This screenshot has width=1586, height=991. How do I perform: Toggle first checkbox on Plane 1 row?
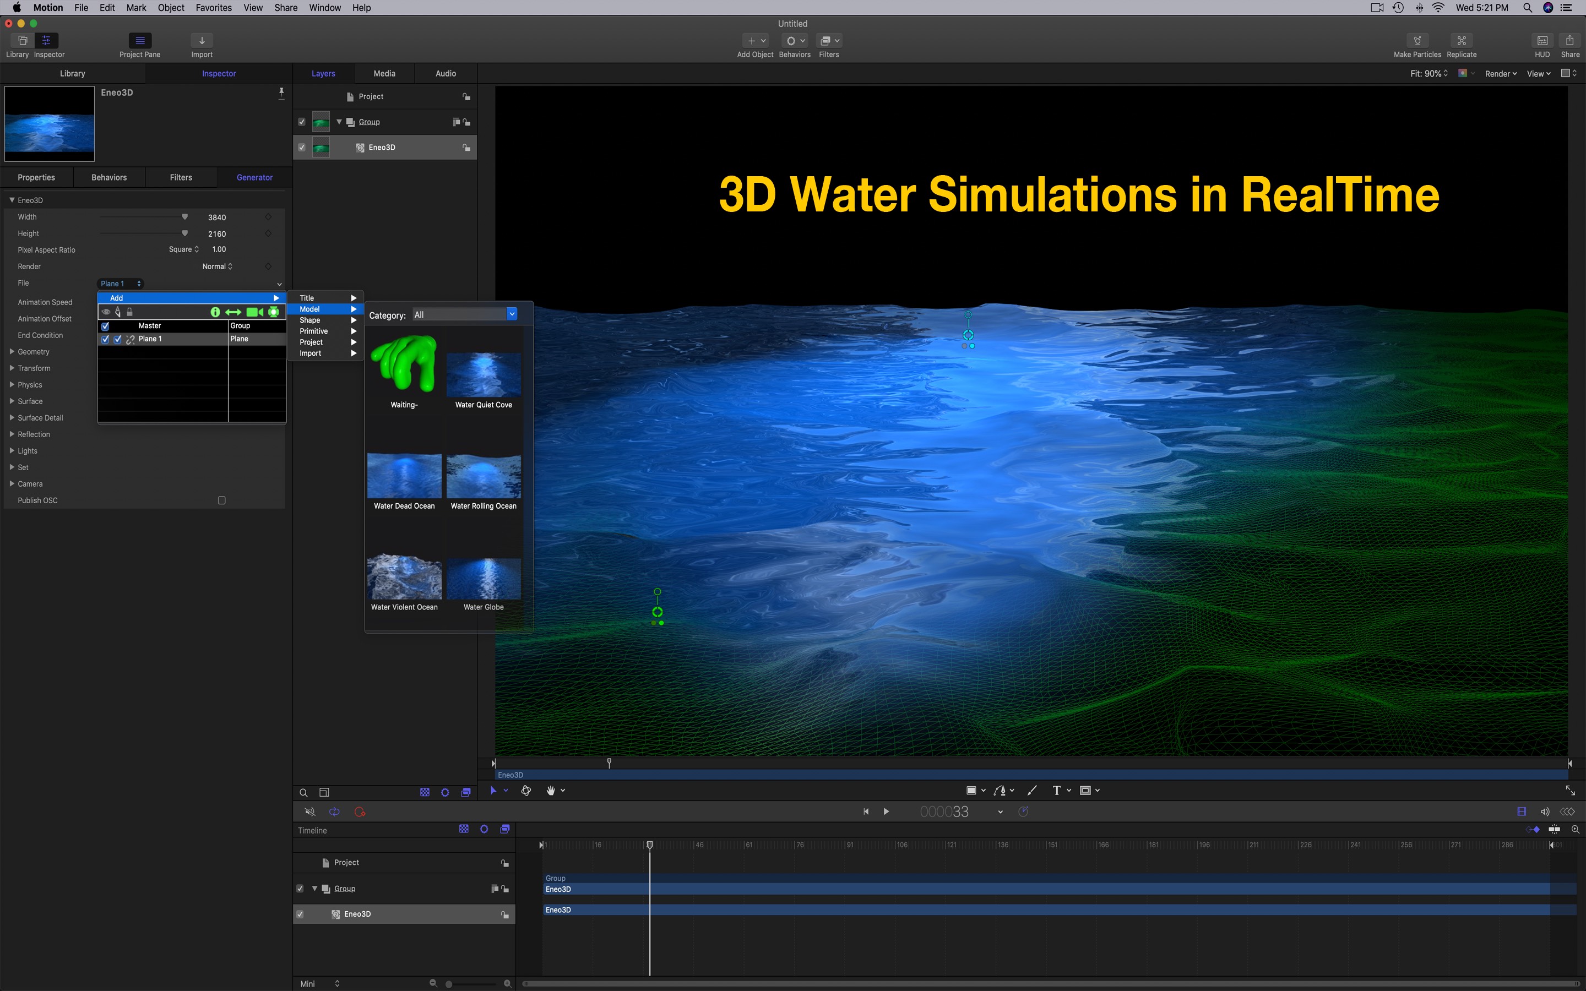point(105,339)
